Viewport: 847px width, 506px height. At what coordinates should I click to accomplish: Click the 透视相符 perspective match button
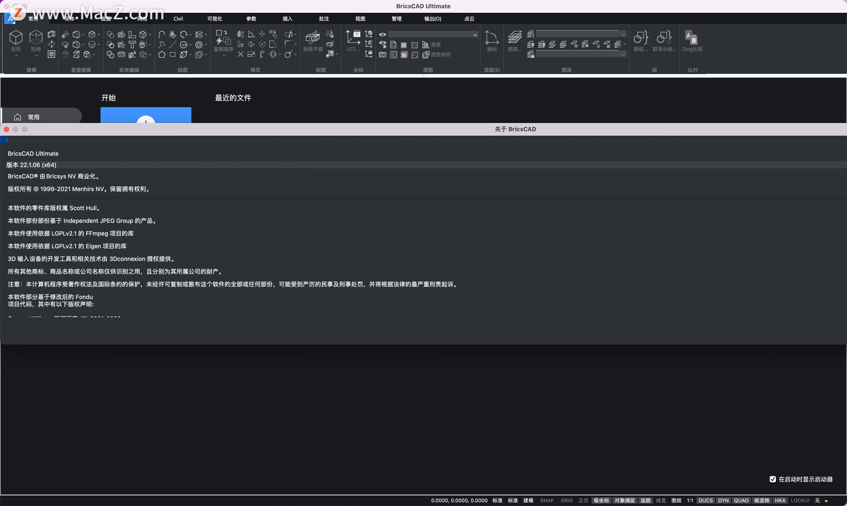437,54
